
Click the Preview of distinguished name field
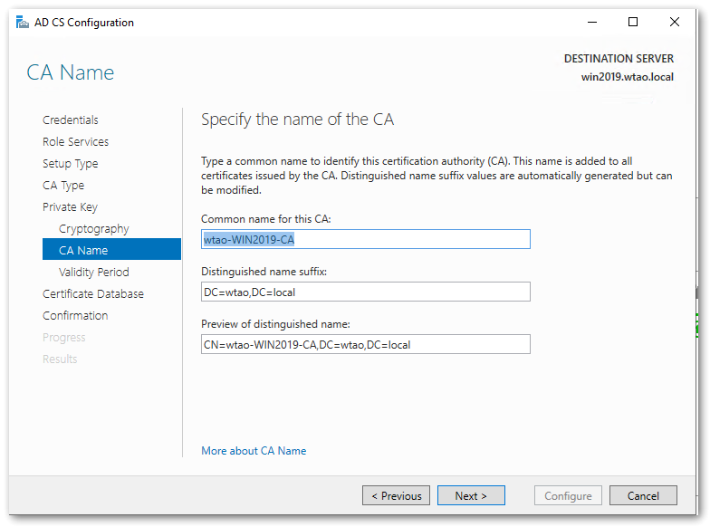(x=365, y=344)
